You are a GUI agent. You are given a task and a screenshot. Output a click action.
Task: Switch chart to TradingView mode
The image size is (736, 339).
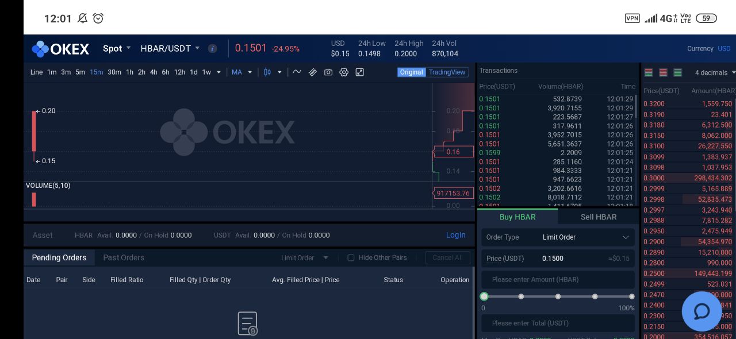pos(447,72)
